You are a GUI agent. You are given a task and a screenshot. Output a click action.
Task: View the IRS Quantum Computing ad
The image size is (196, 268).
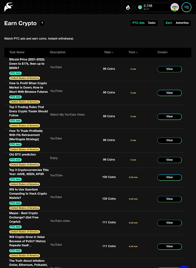click(x=169, y=199)
